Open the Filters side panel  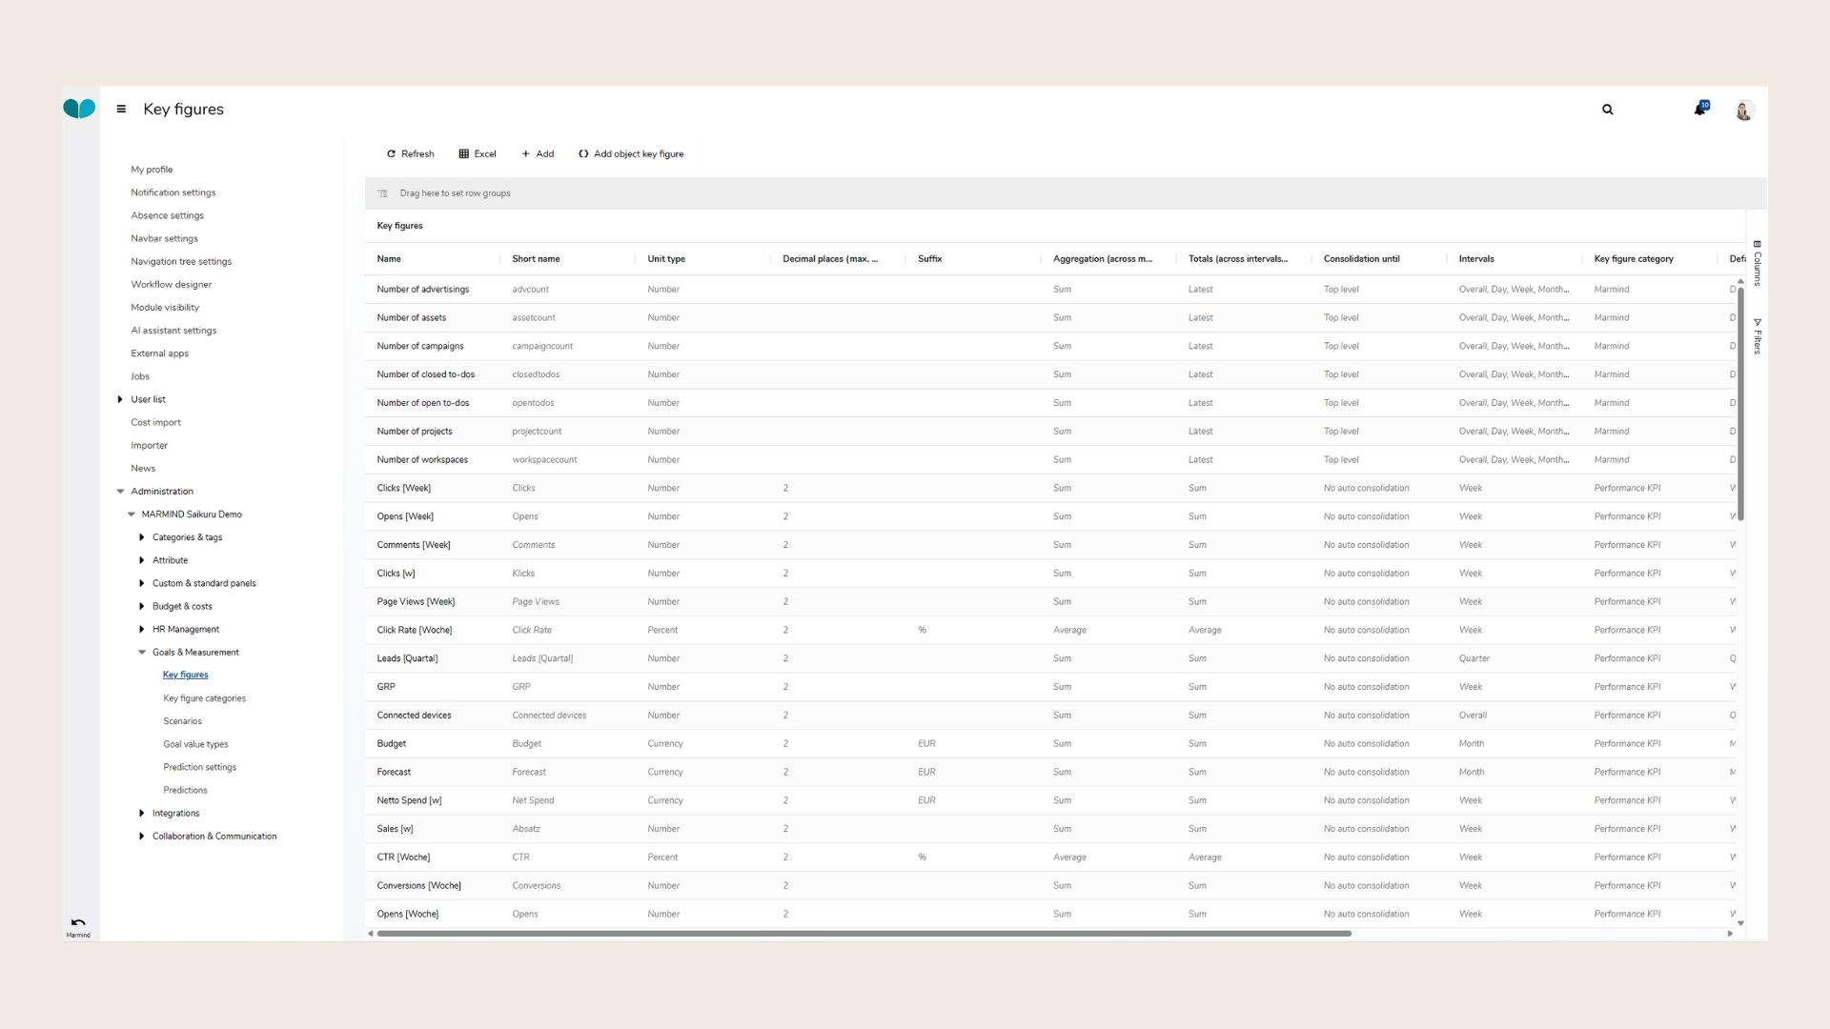click(1757, 336)
